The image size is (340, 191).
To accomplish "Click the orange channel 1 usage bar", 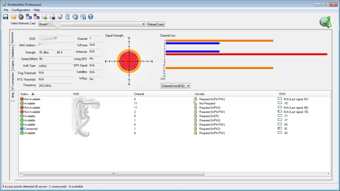I will coord(219,41).
